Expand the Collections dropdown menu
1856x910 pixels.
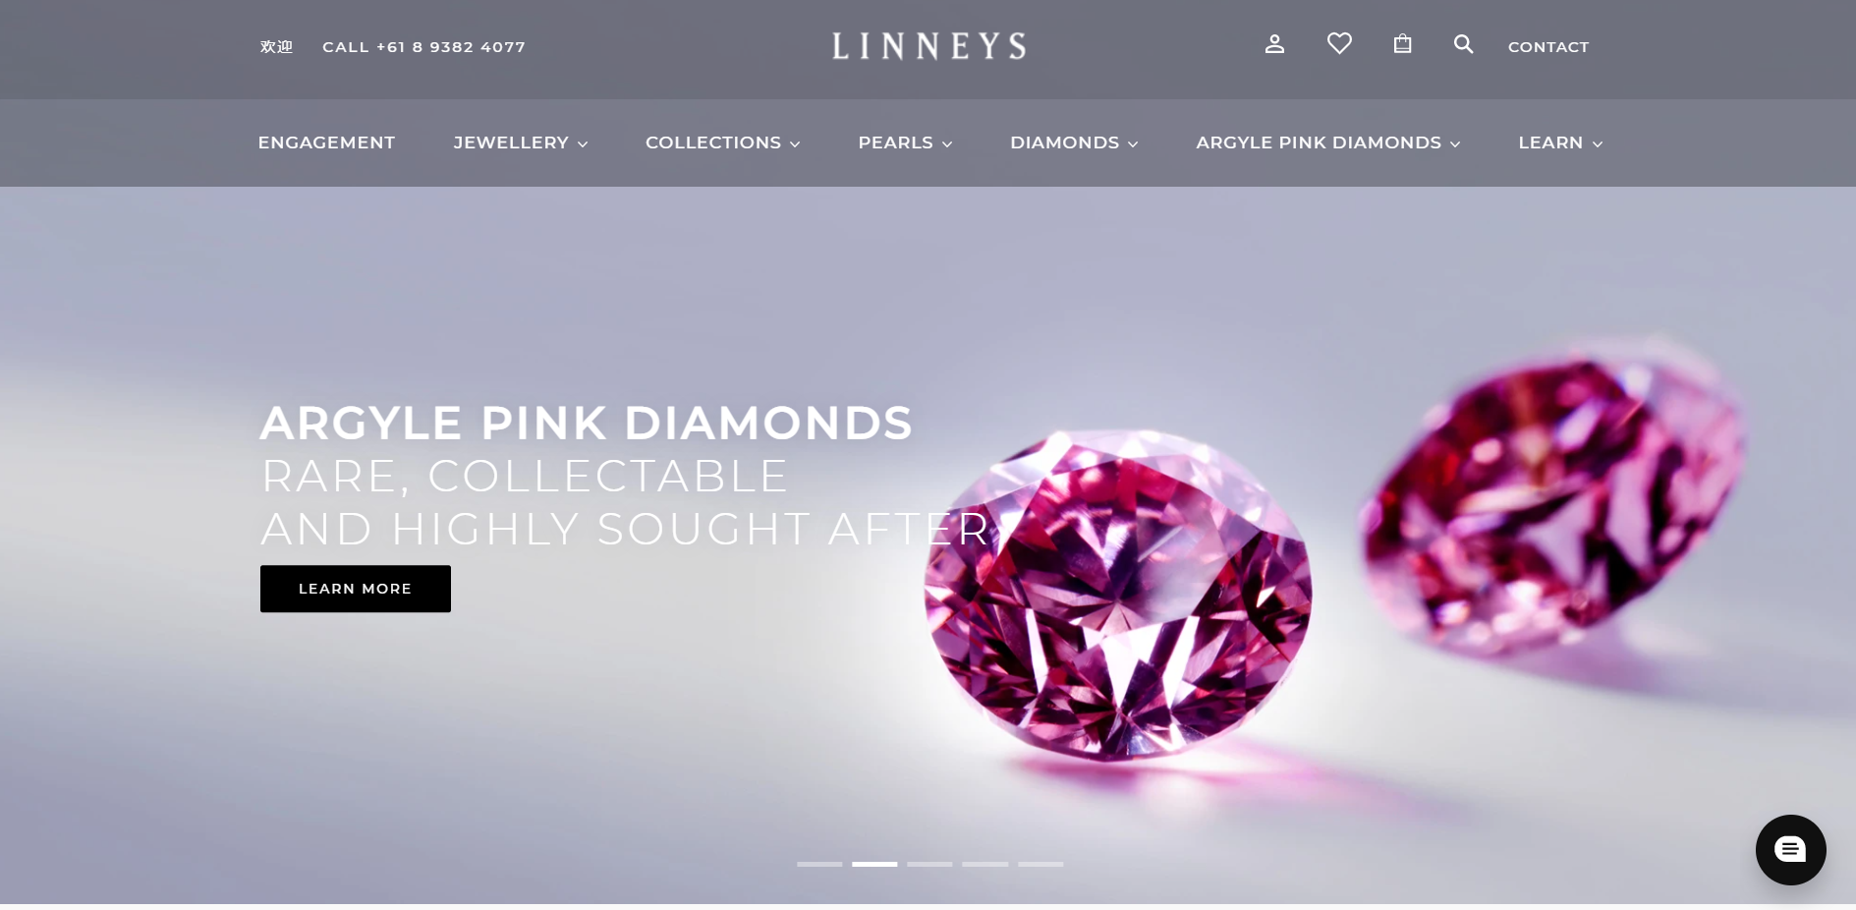pos(723,142)
